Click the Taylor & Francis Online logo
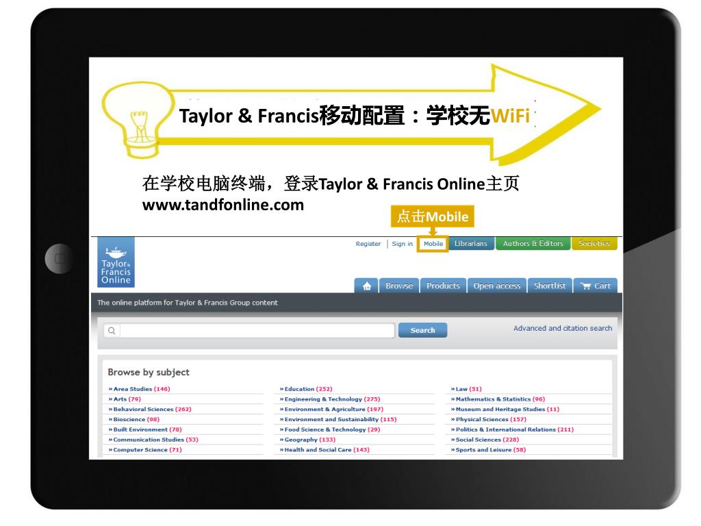The image size is (701, 526). click(116, 262)
